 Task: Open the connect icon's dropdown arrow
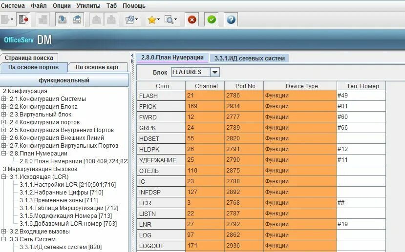12,19
